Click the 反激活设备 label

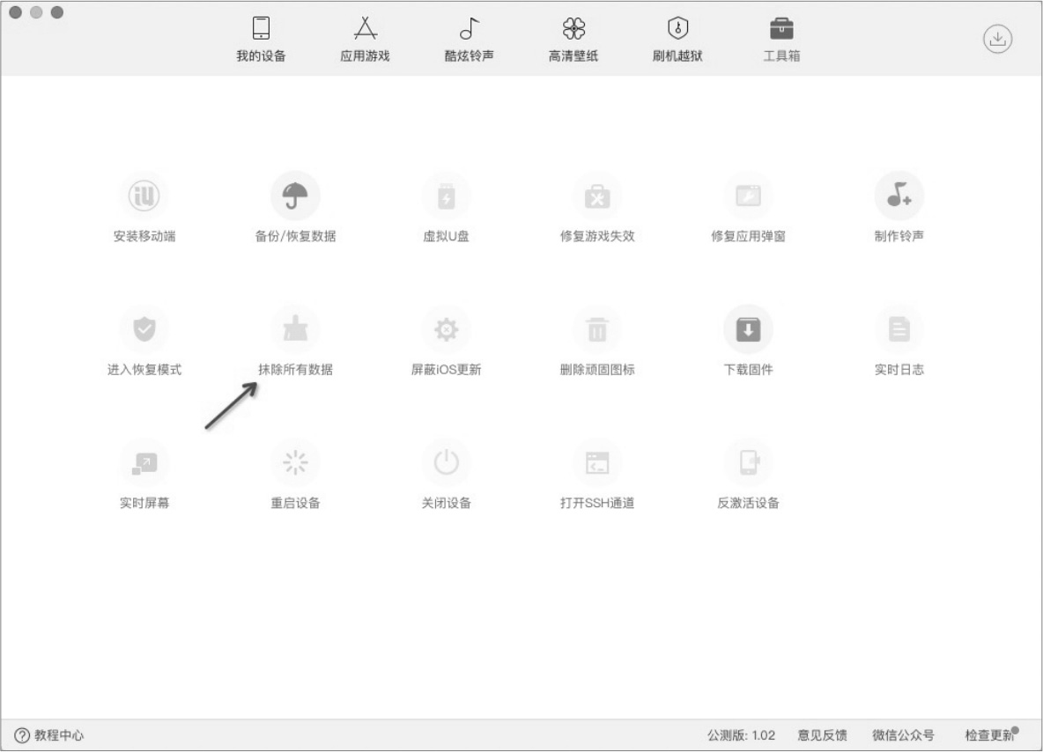pyautogui.click(x=748, y=503)
